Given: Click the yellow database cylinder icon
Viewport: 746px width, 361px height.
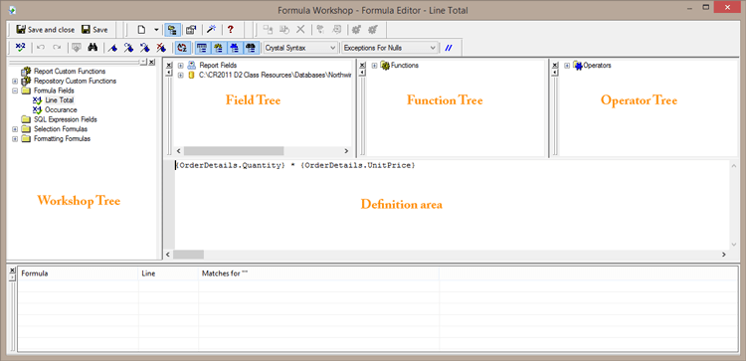Looking at the screenshot, I should tap(192, 76).
